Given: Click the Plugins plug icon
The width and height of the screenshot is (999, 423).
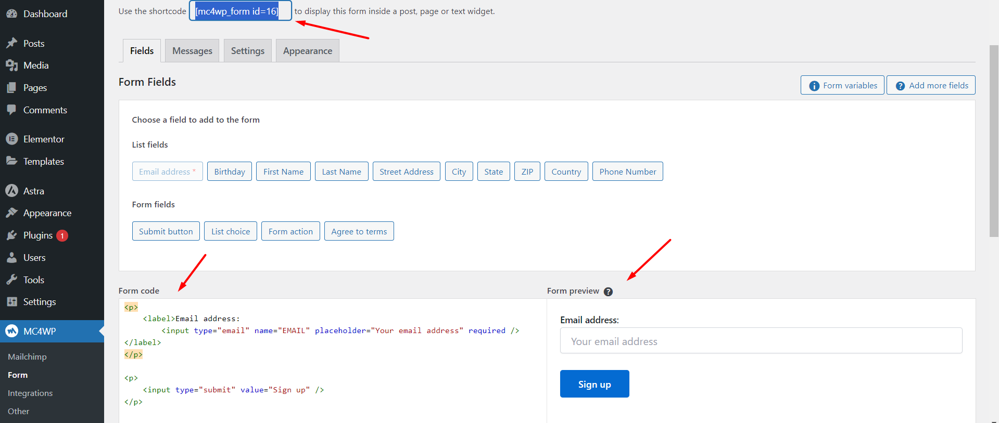Looking at the screenshot, I should pos(11,235).
